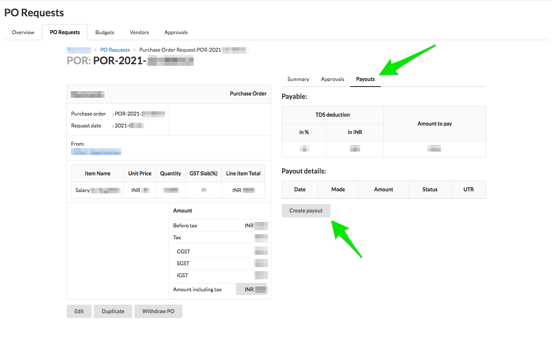552x337 pixels.
Task: Click the Duplicate button
Action: click(x=113, y=311)
